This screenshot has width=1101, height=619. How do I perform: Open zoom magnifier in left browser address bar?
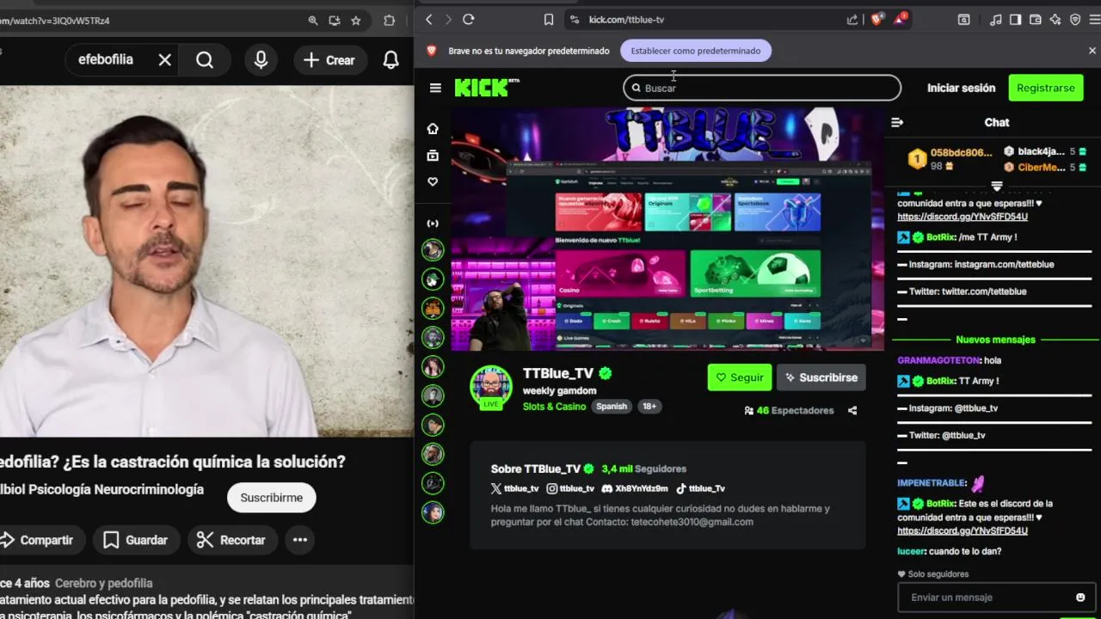[x=313, y=21]
